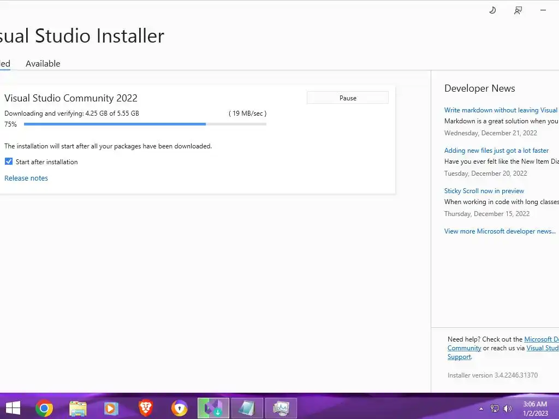Click the '75%' progress label
Image resolution: width=559 pixels, height=419 pixels.
[x=10, y=124]
